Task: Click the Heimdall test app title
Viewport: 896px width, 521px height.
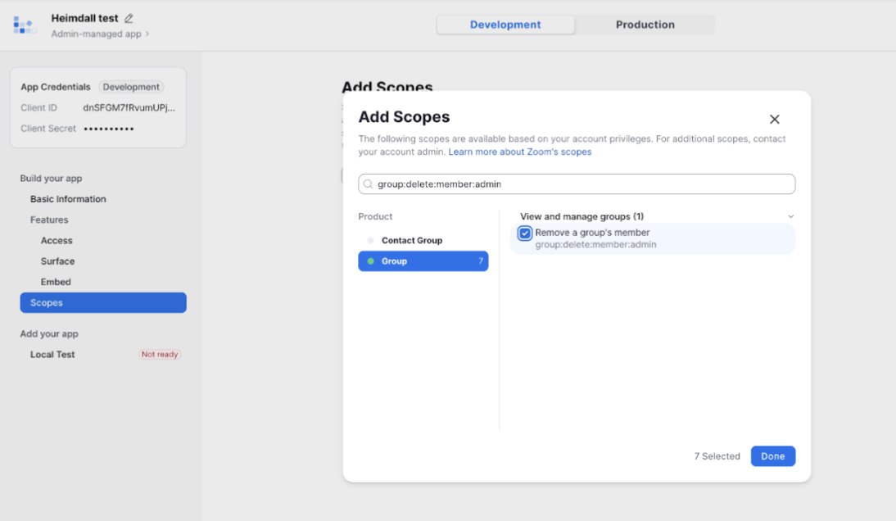Action: pyautogui.click(x=84, y=18)
